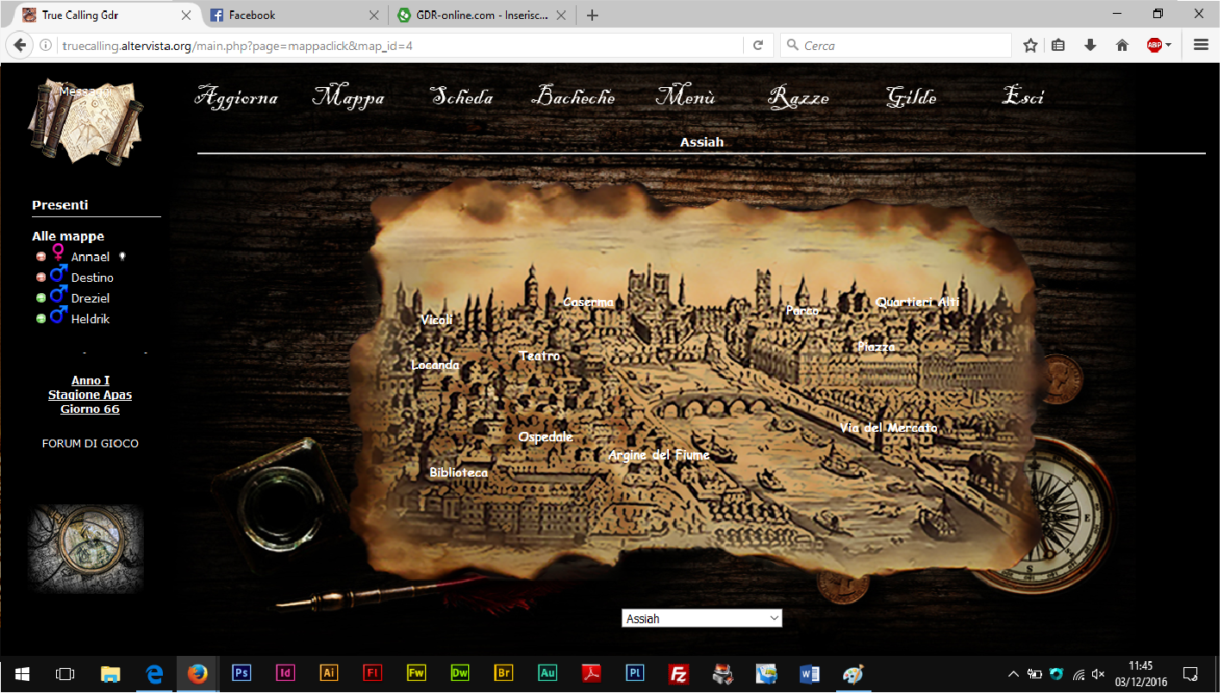
Task: Open a new browser tab
Action: [592, 16]
